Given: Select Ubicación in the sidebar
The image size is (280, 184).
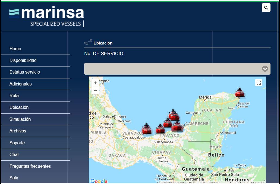Looking at the screenshot, I should (x=19, y=107).
